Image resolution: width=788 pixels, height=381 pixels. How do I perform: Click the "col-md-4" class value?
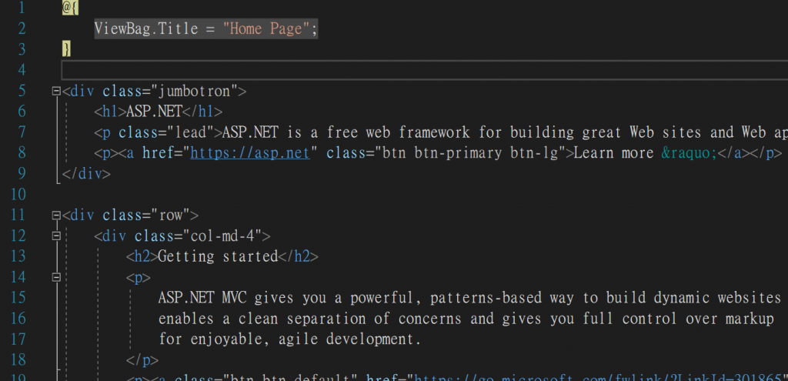[222, 236]
